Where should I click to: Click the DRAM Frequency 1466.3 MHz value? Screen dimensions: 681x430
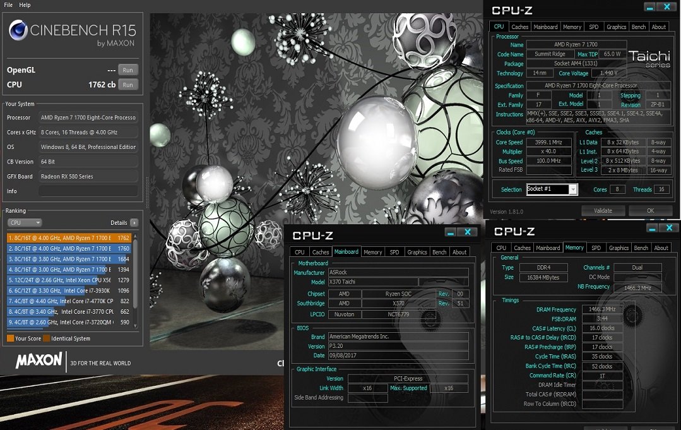[602, 309]
